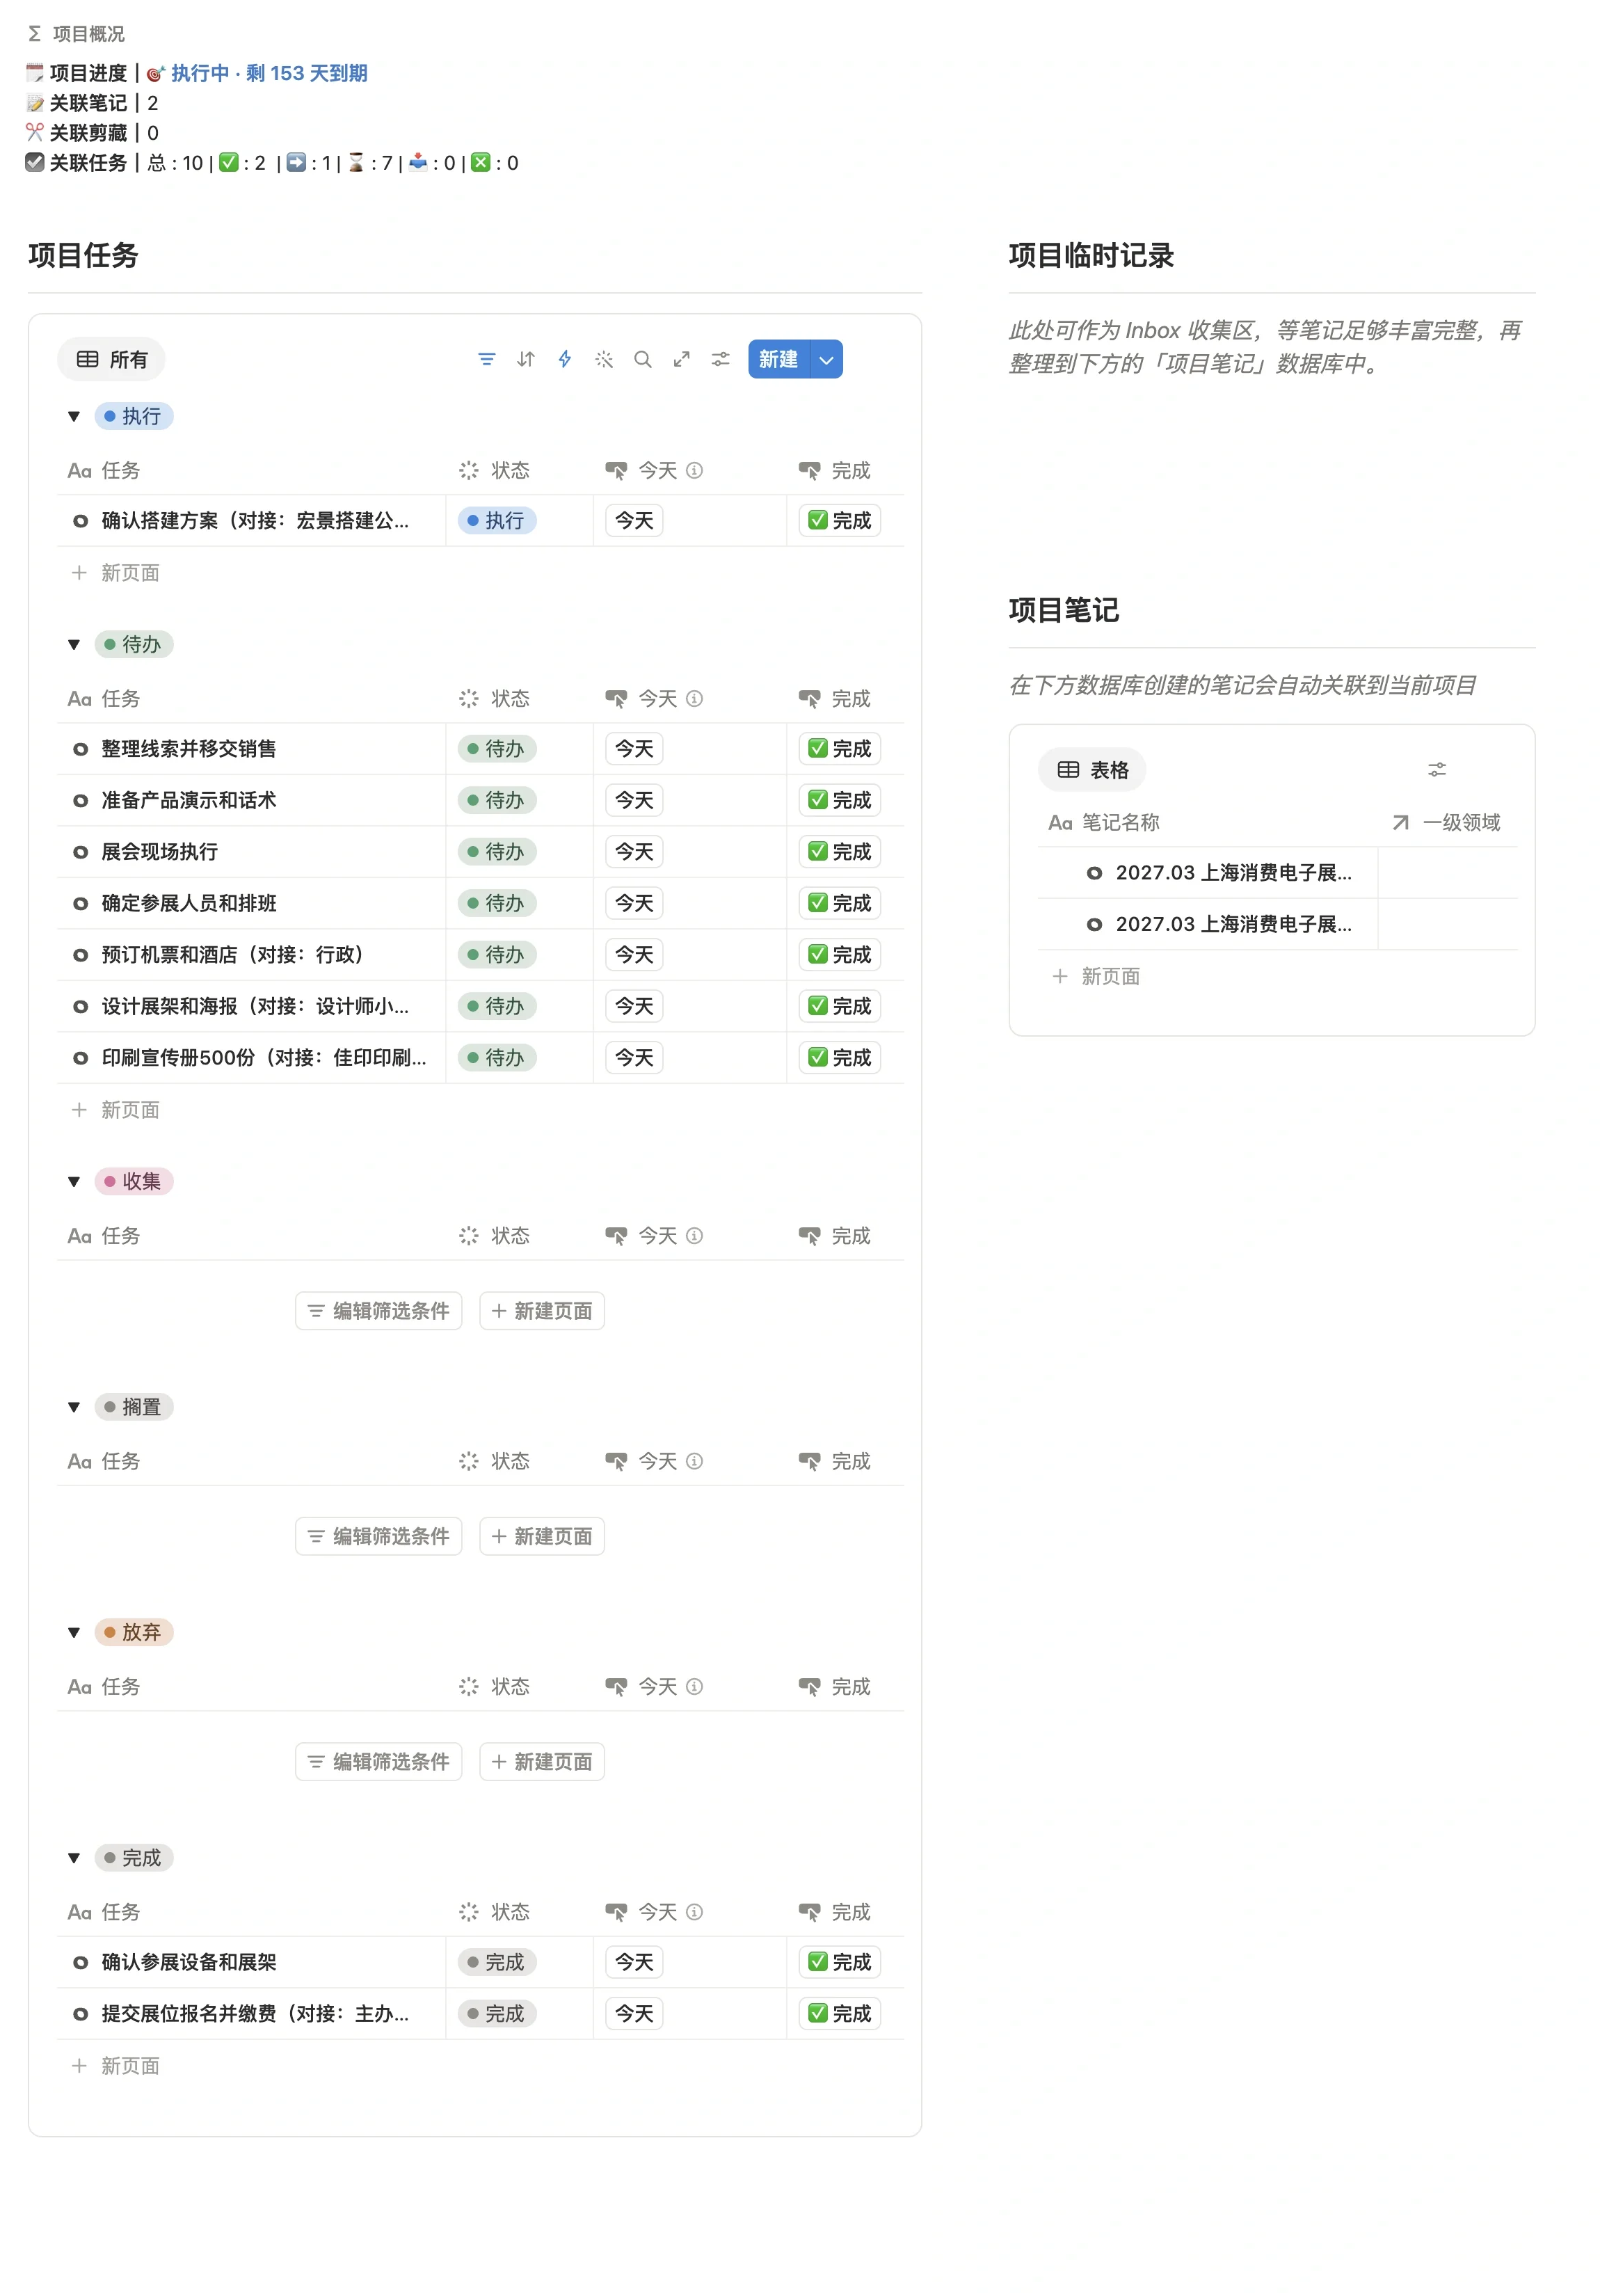
Task: Click the AI sparkle icon in toolbar
Action: coord(604,360)
